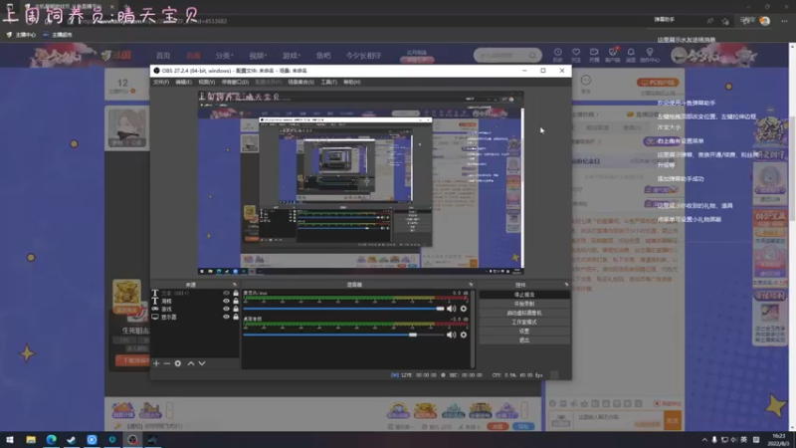The image size is (796, 448).
Task: Open the 场景集合(S) menu in OBS
Action: coord(300,82)
